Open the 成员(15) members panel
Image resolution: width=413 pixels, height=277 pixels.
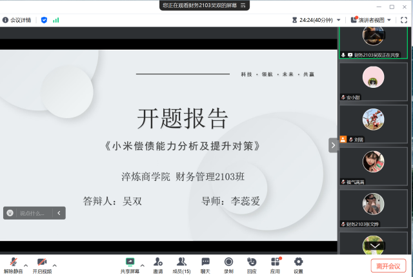pos(181,265)
